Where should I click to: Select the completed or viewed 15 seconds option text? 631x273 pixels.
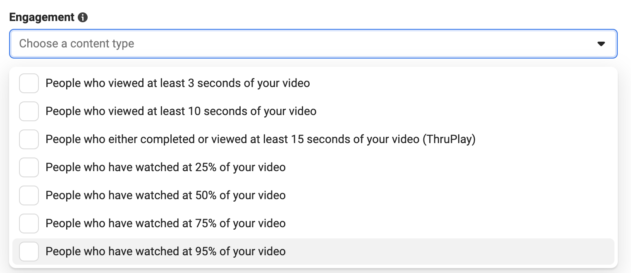click(x=261, y=139)
